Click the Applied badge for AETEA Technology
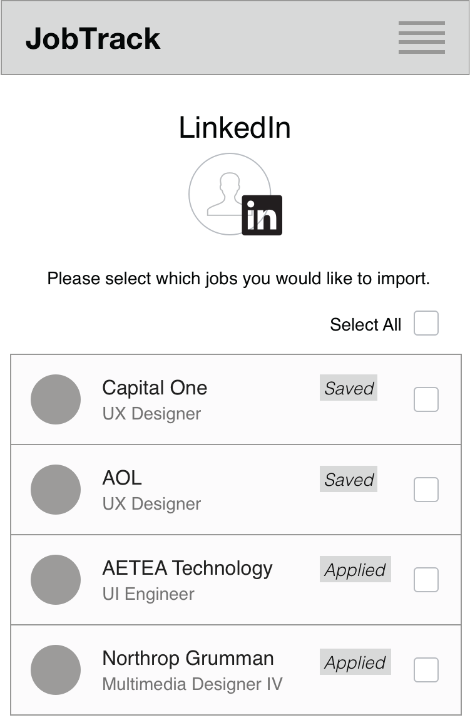This screenshot has width=470, height=725. click(355, 570)
